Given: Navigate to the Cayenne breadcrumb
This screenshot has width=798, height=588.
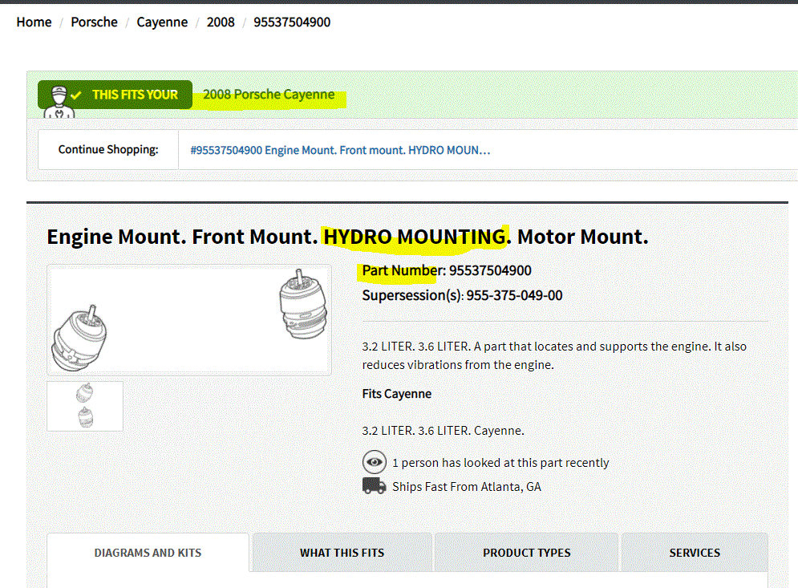Looking at the screenshot, I should [162, 22].
